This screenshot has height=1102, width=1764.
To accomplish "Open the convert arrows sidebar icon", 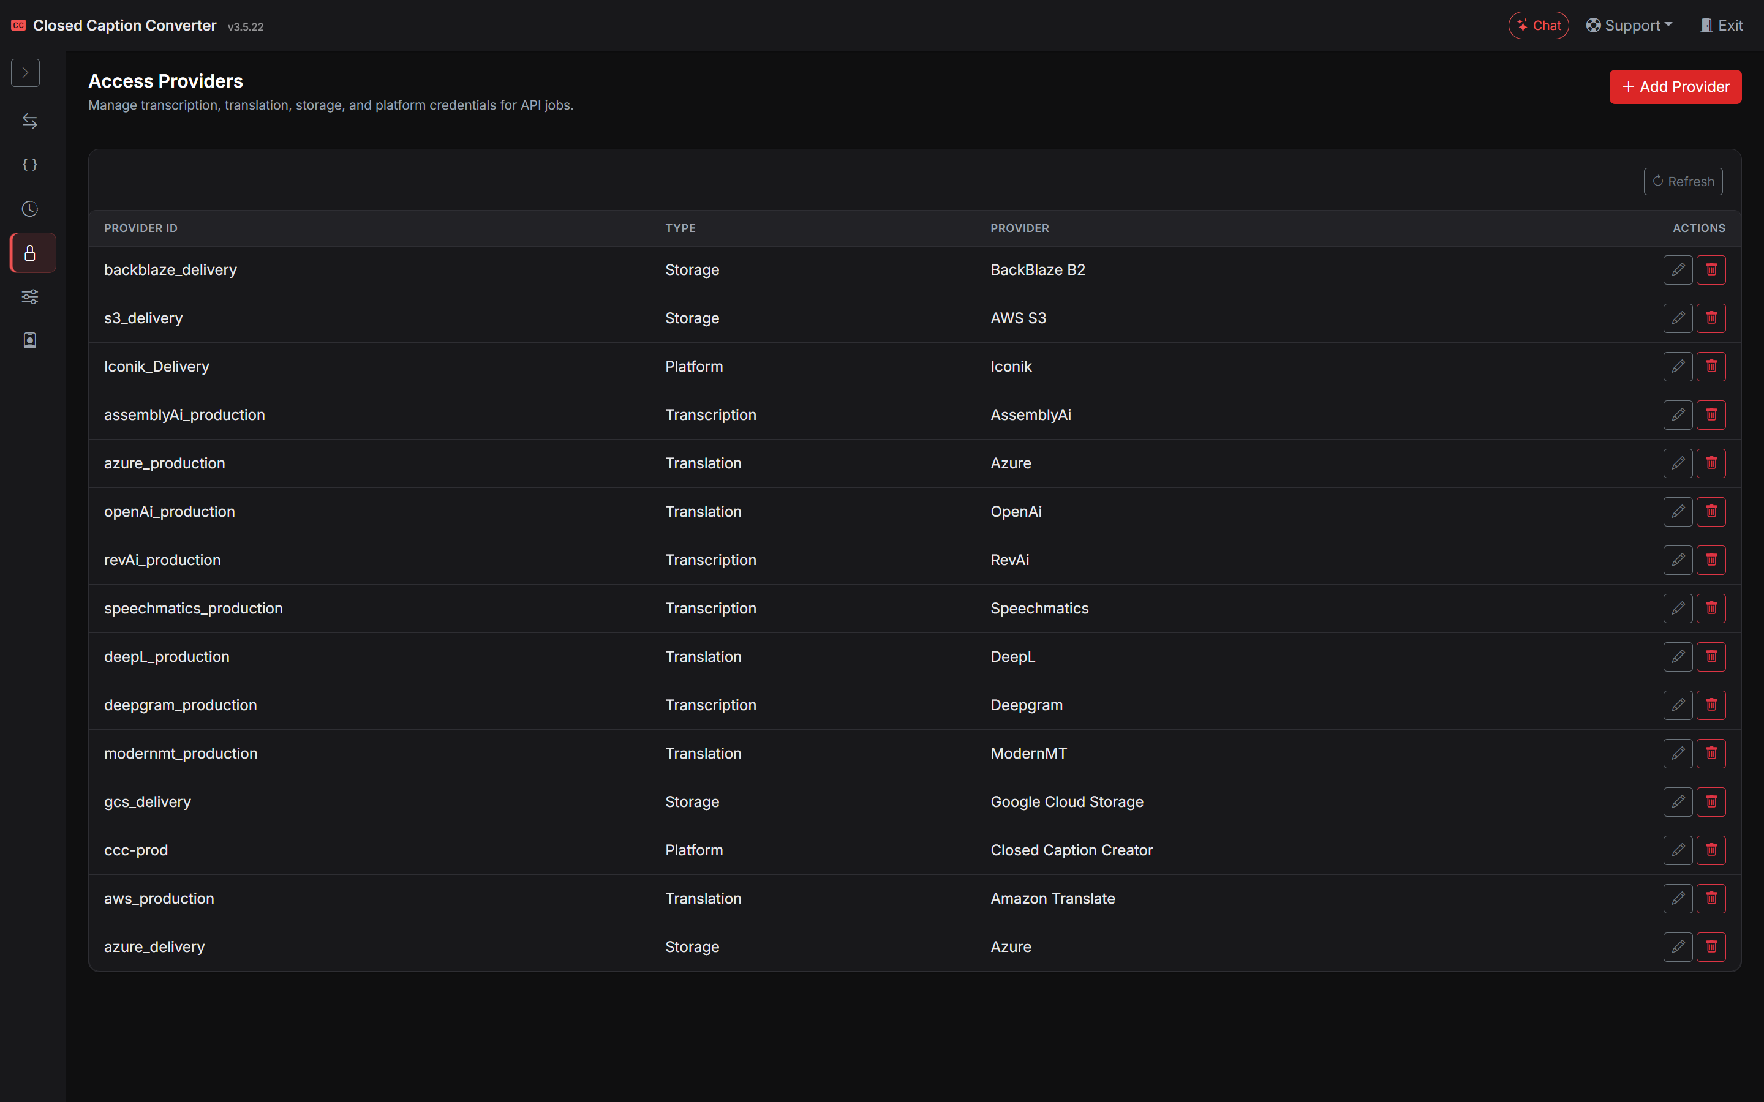I will pyautogui.click(x=30, y=121).
